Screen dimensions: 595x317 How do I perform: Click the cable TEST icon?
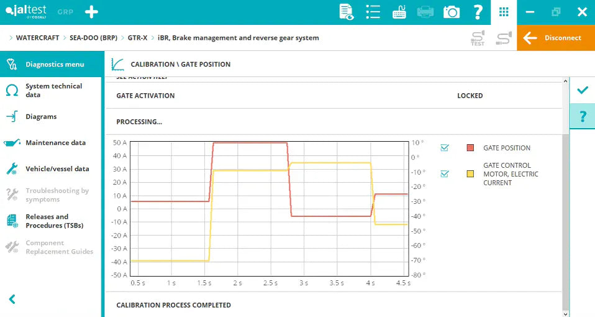478,38
